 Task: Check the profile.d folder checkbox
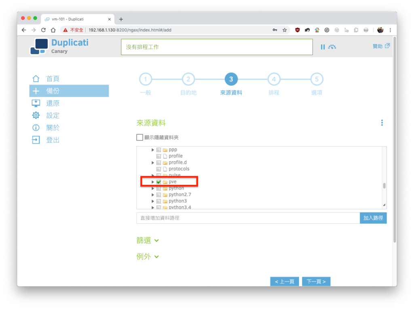coord(158,163)
